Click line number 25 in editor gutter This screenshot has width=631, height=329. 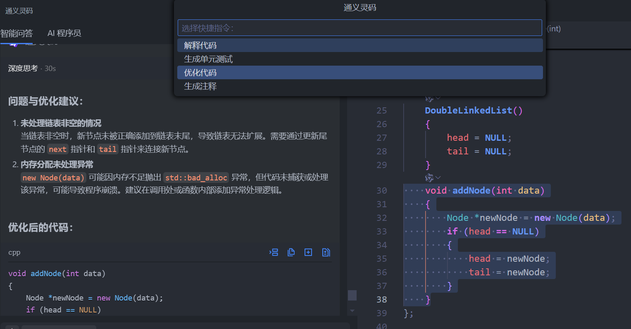pos(382,110)
